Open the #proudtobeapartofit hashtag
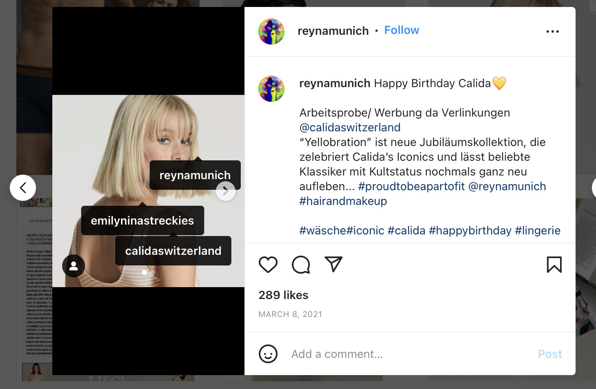The image size is (596, 389). click(x=411, y=187)
